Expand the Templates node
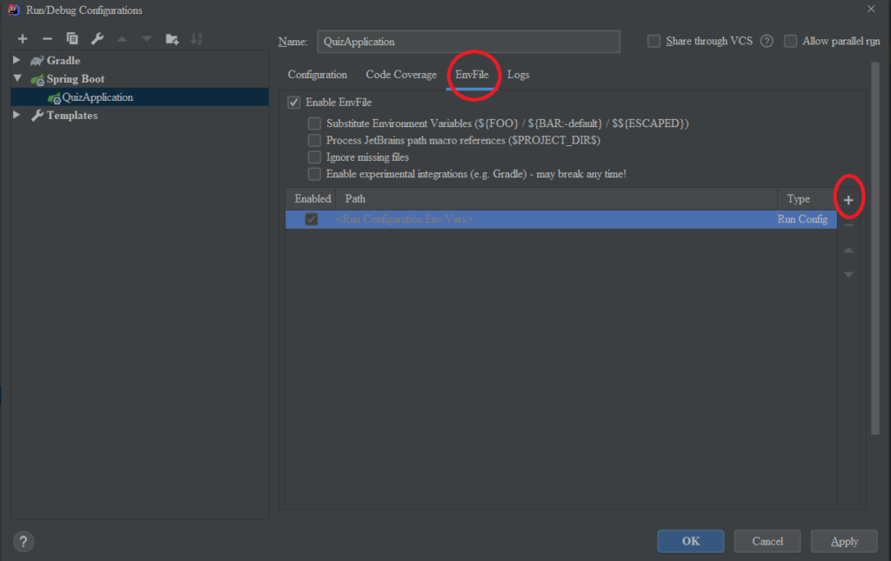 coord(15,115)
